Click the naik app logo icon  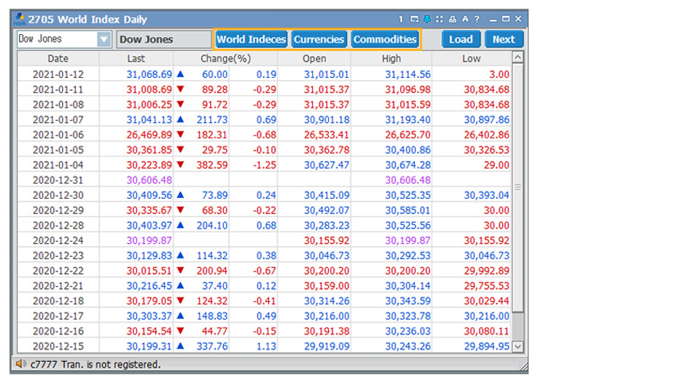click(20, 20)
